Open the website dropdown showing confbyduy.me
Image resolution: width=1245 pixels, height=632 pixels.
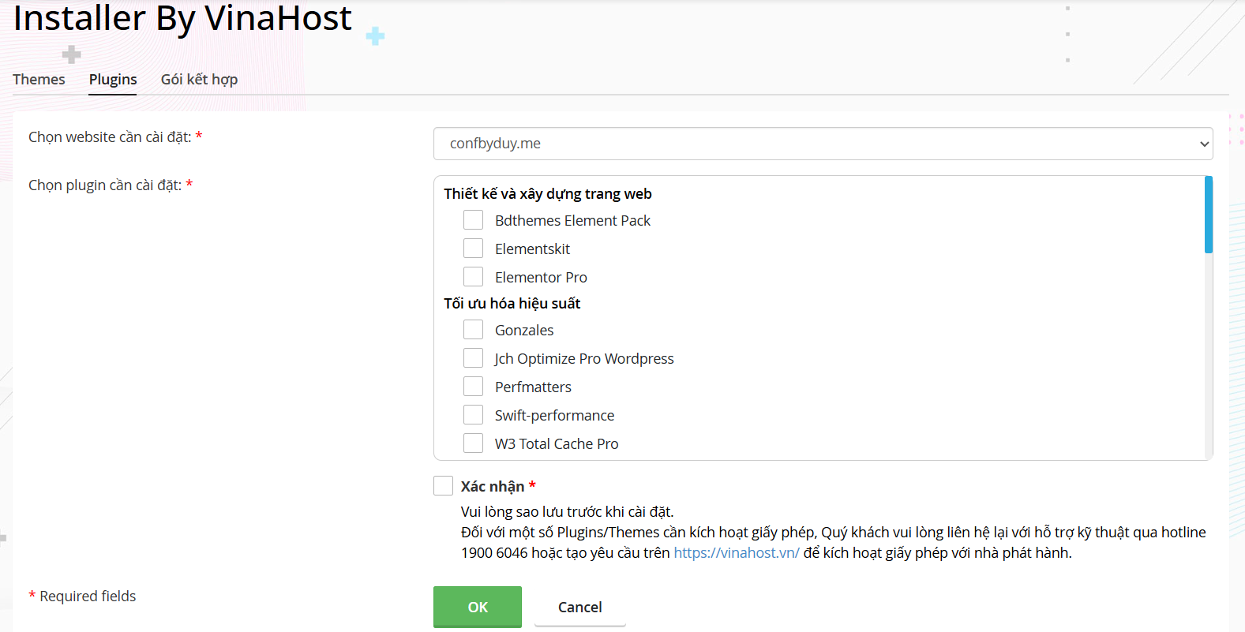823,144
